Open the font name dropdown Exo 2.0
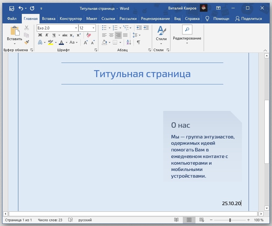Screen dimensions: 272x226 76,28
